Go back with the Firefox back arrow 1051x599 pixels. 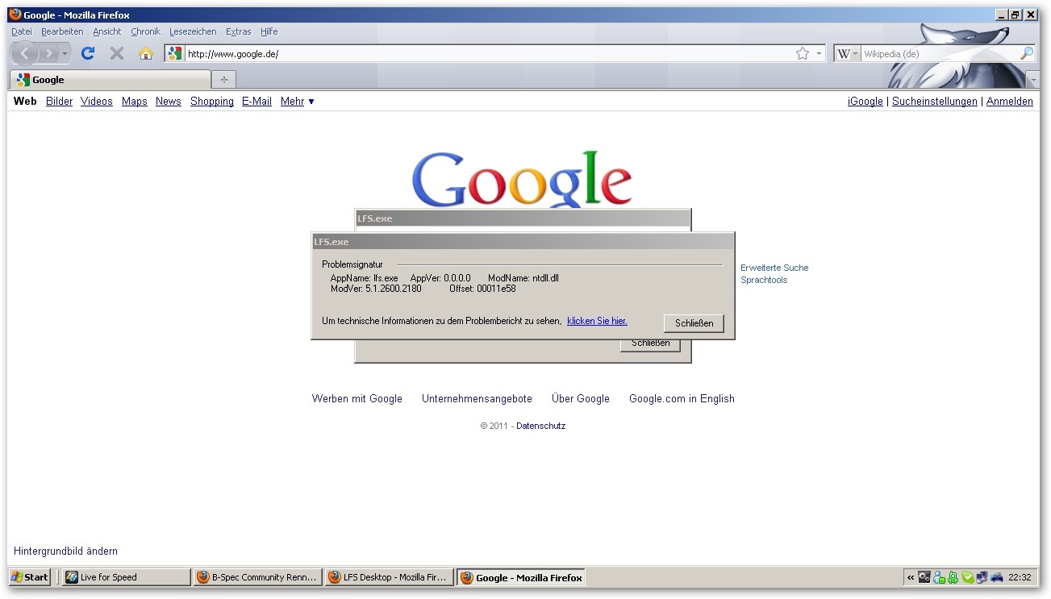(x=25, y=53)
